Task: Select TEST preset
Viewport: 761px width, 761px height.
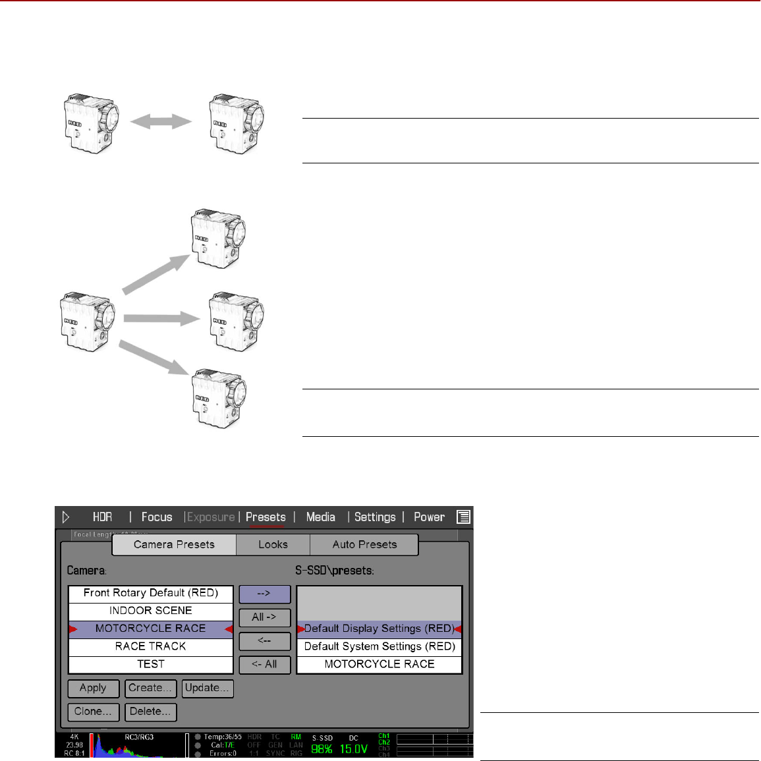Action: (x=151, y=664)
